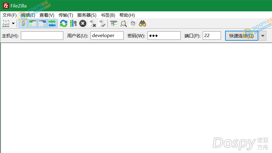Click the 密码(W) password field
Viewport: 272px width, 153px height.
click(164, 36)
